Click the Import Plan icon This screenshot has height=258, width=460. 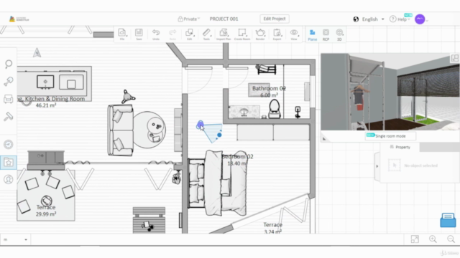[224, 34]
